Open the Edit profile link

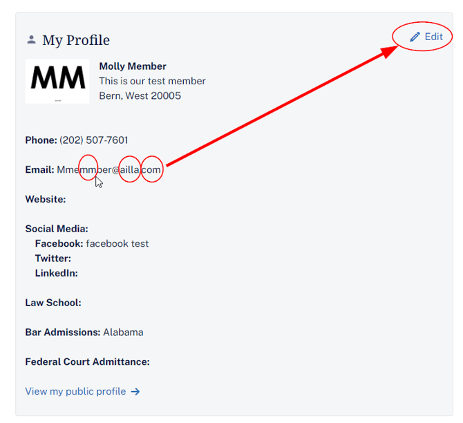click(x=426, y=37)
